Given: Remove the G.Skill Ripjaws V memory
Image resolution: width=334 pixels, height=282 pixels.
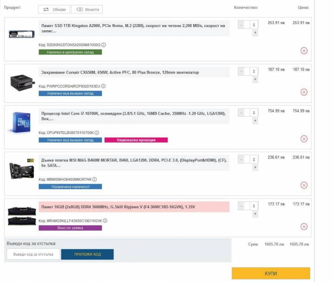Looking at the screenshot, I should tap(304, 227).
